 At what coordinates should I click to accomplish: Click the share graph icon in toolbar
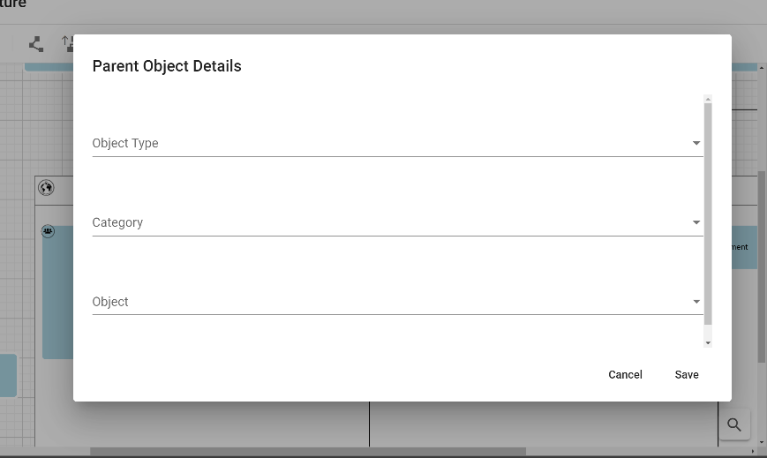point(36,44)
